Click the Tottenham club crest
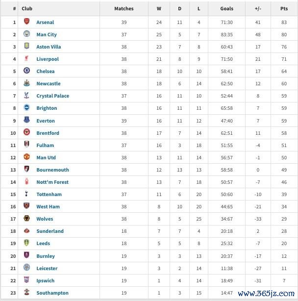The width and height of the screenshot is (298, 301). point(26,194)
